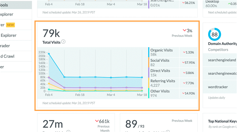
Task: Click the Organic Visits blue color bar
Action: point(149,52)
